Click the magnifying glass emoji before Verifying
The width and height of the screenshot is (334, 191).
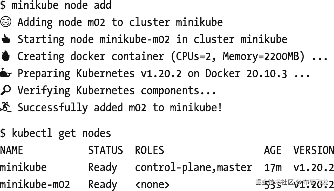tap(6, 90)
